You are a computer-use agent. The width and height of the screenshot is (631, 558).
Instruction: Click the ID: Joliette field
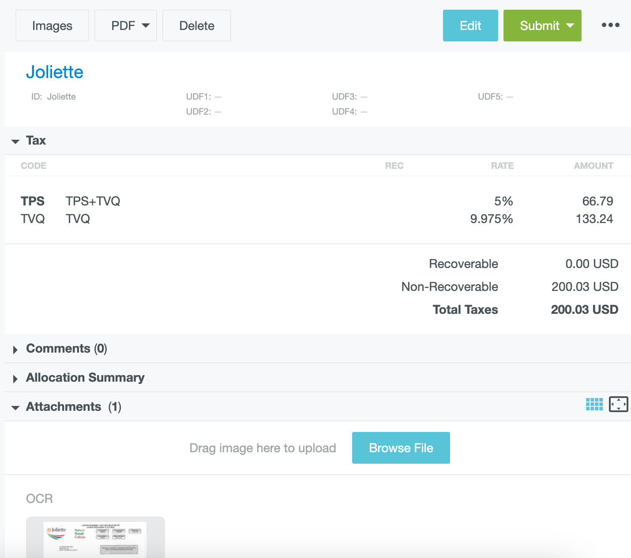pos(53,97)
